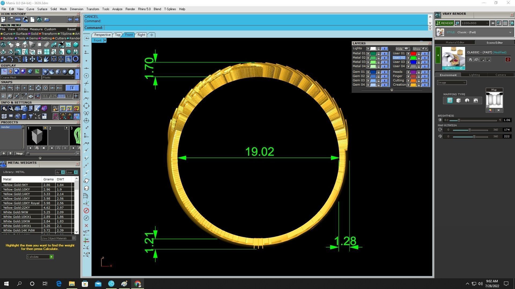Screen dimensions: 515x289
Task: Click the V-Ray logo icon in main menu
Action: pyautogui.click(x=3, y=45)
